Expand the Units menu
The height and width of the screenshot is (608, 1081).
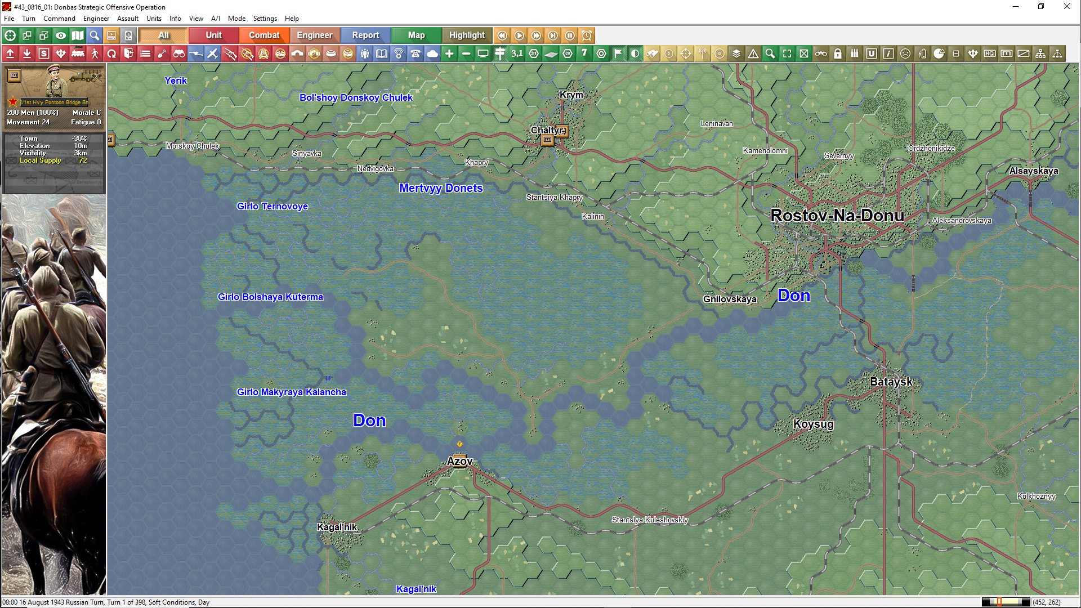pos(154,19)
